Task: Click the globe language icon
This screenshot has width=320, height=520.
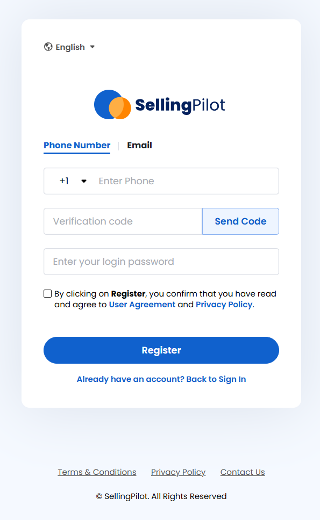Action: click(x=48, y=47)
